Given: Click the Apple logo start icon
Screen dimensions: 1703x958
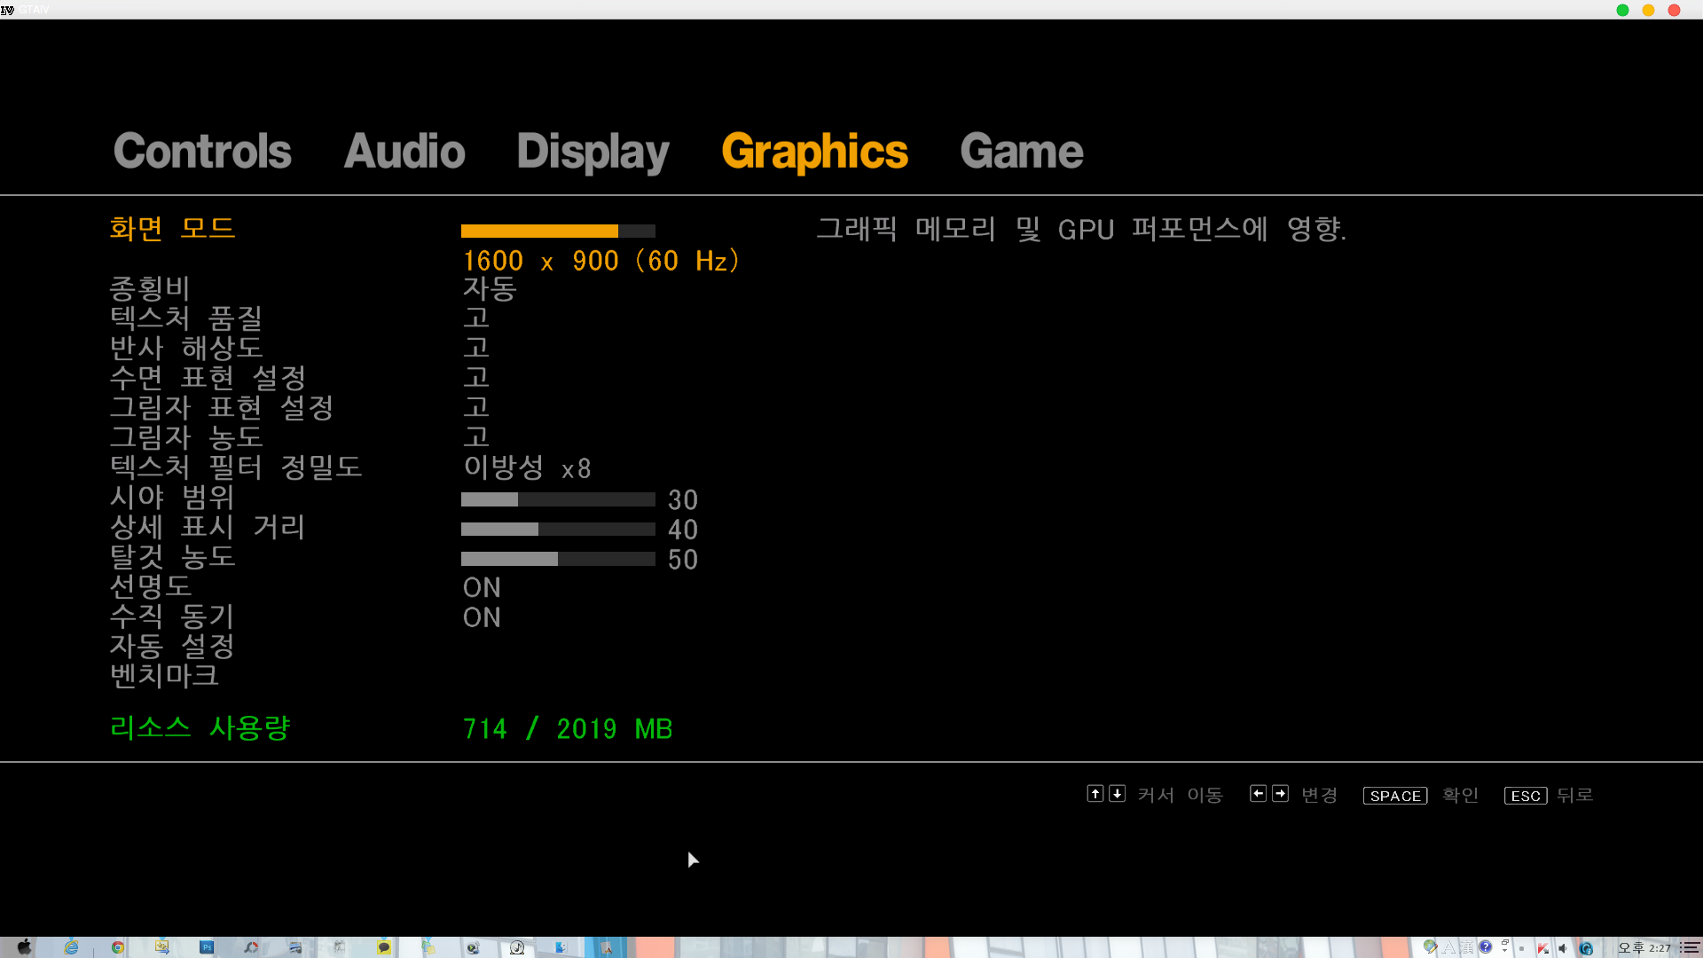Looking at the screenshot, I should coord(24,946).
